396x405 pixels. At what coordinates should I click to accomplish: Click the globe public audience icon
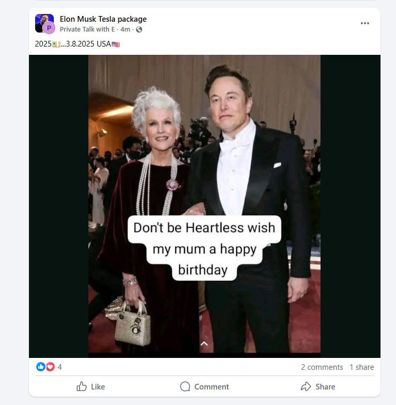pos(139,29)
